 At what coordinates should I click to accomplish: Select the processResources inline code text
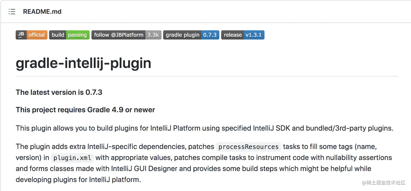tap(248, 147)
